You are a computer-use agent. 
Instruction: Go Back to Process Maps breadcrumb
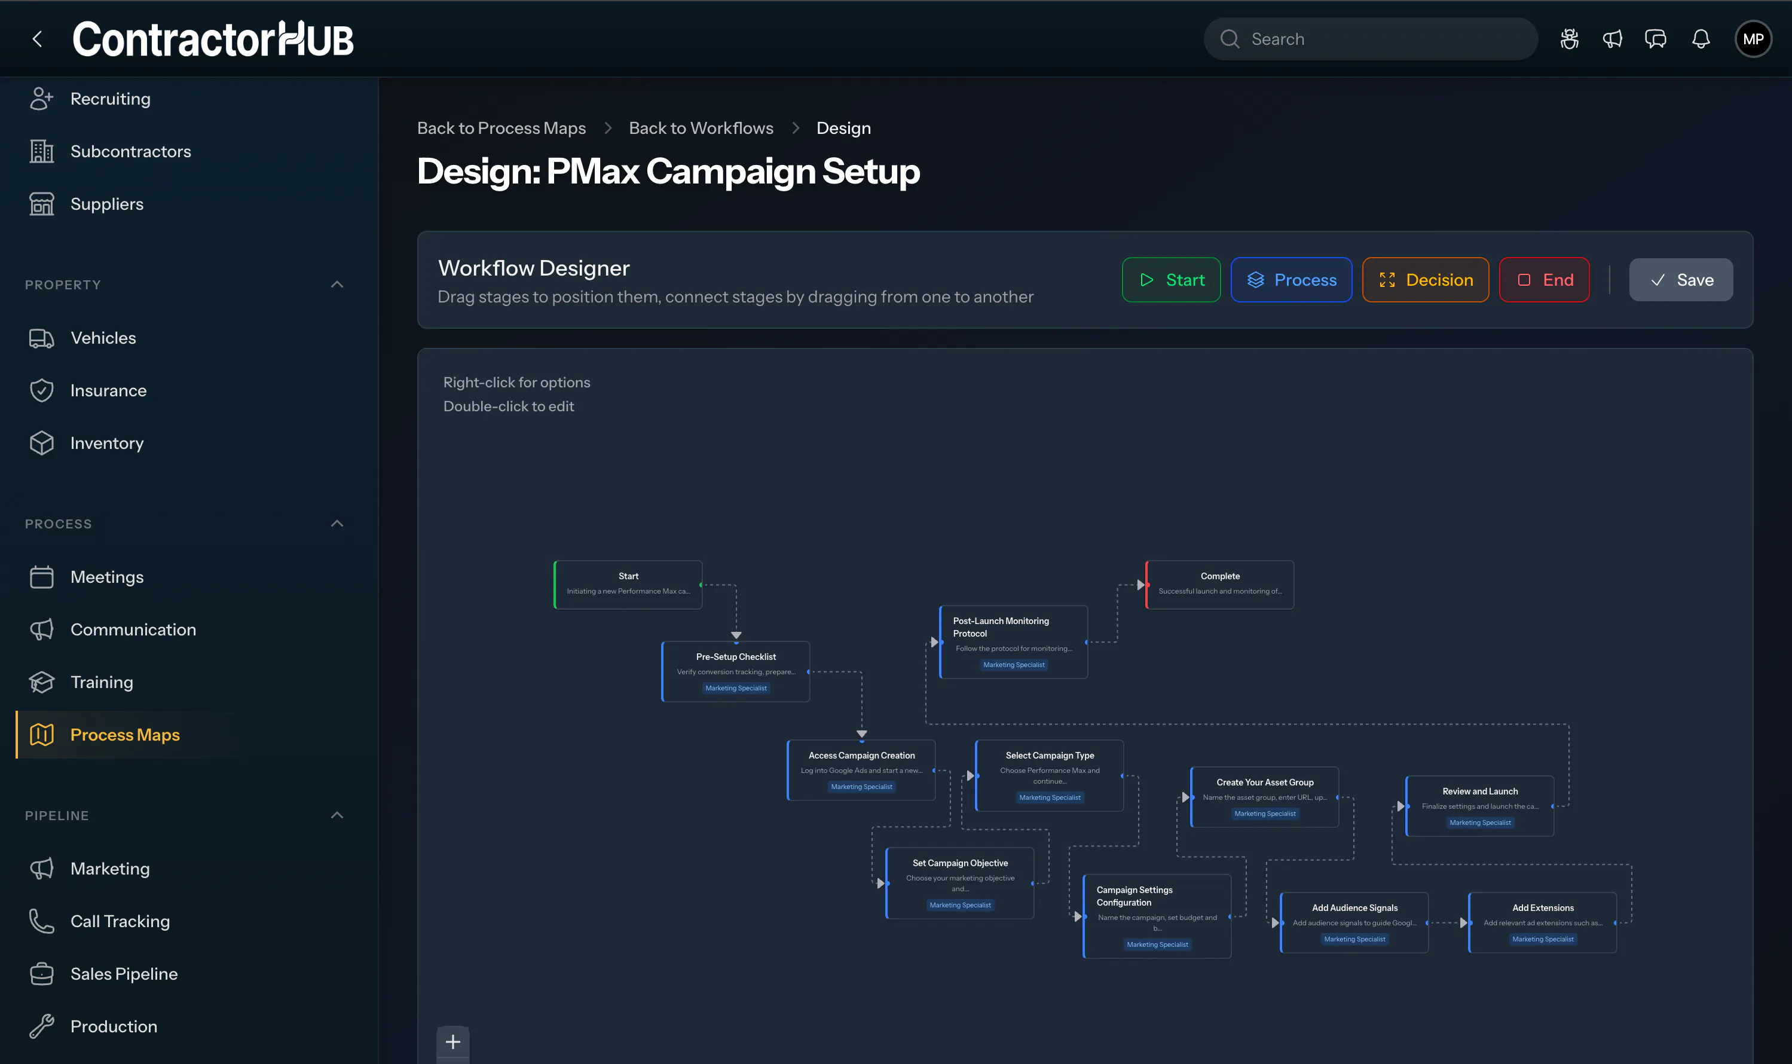[501, 129]
